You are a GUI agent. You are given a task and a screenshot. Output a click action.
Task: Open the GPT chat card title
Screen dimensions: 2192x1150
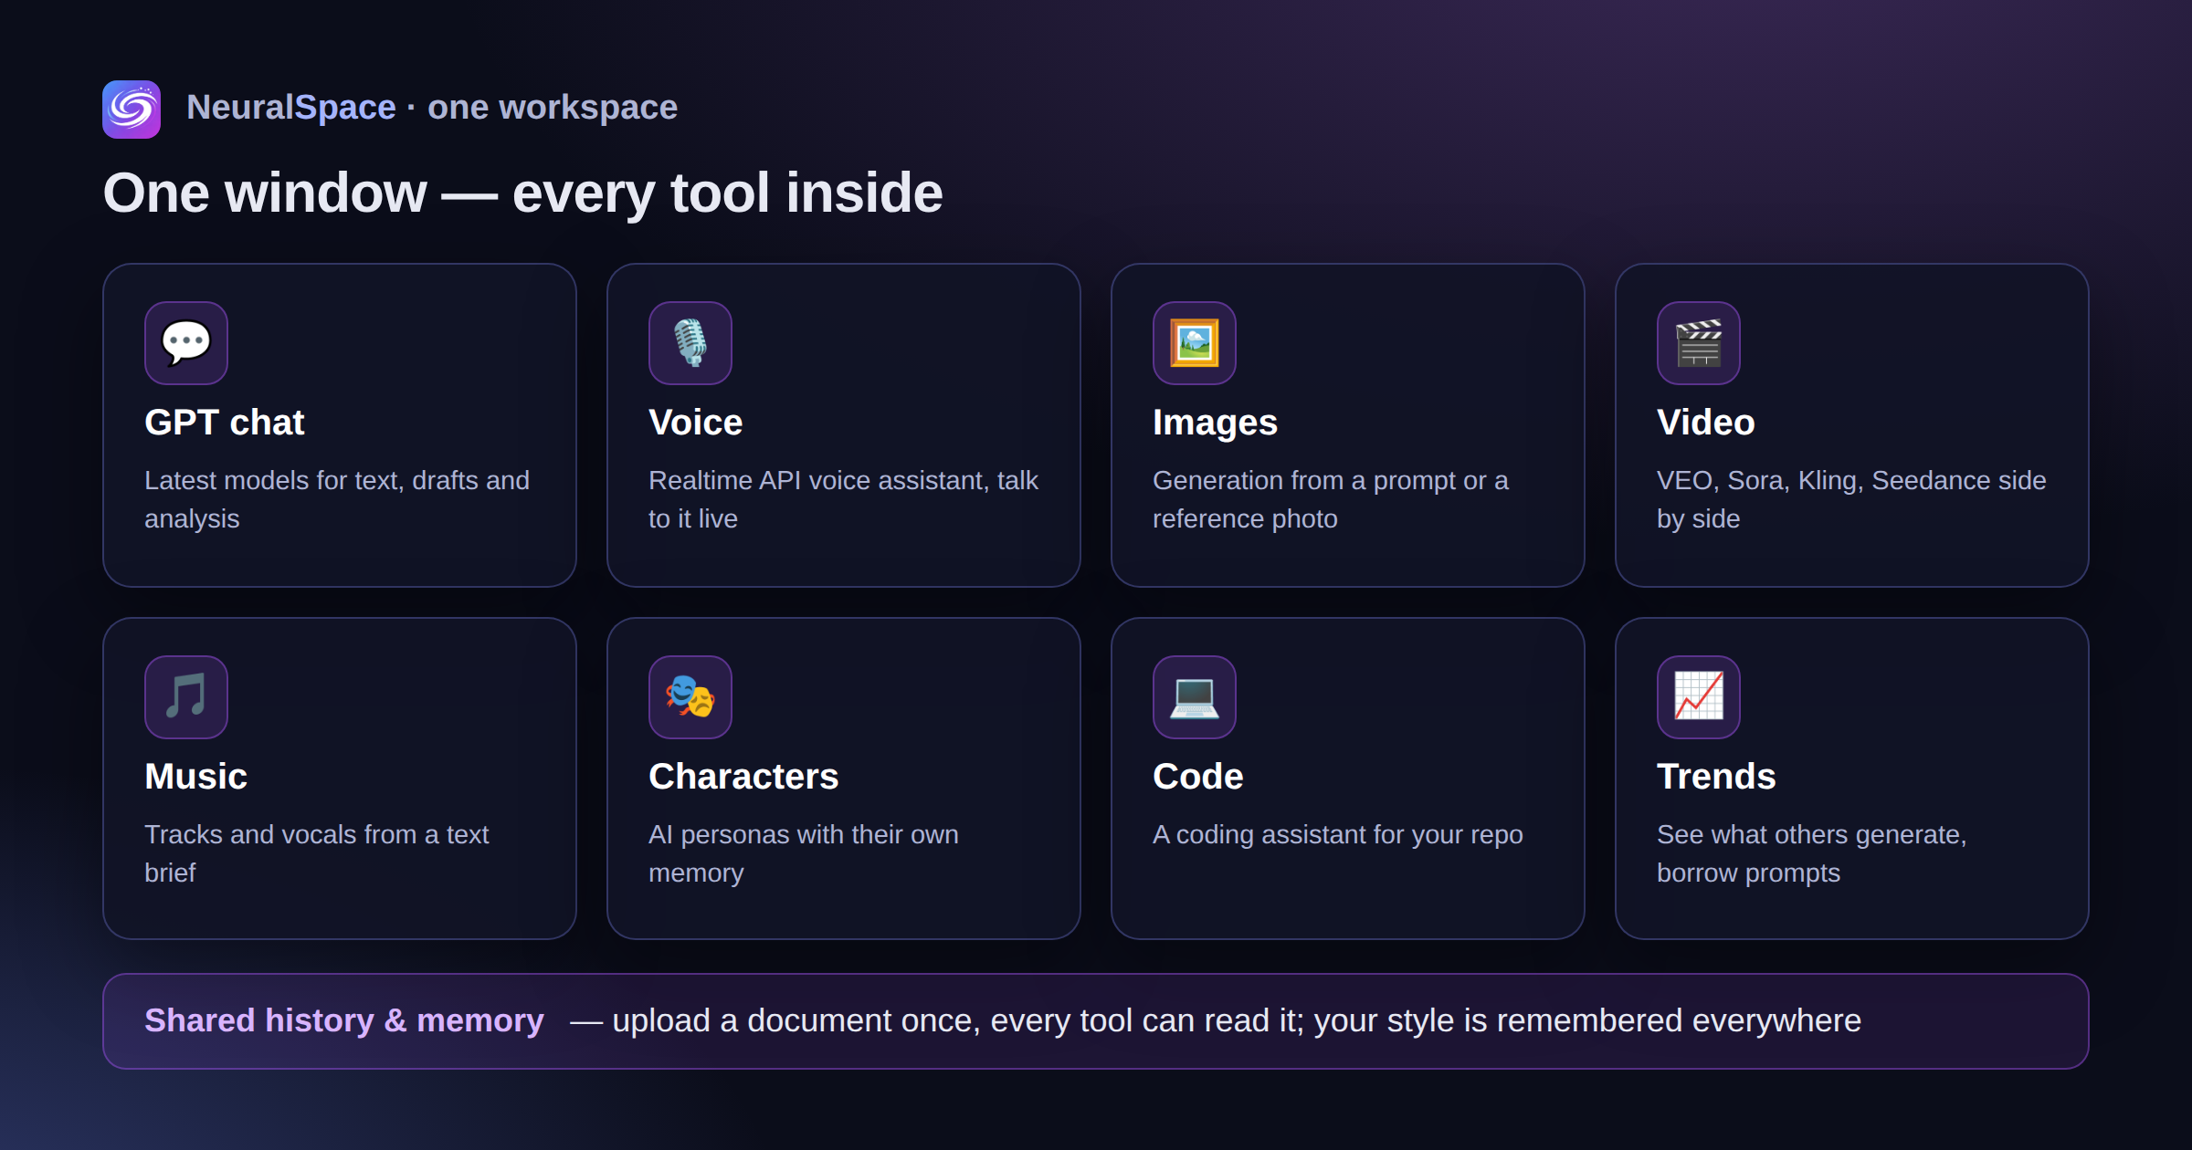[225, 423]
